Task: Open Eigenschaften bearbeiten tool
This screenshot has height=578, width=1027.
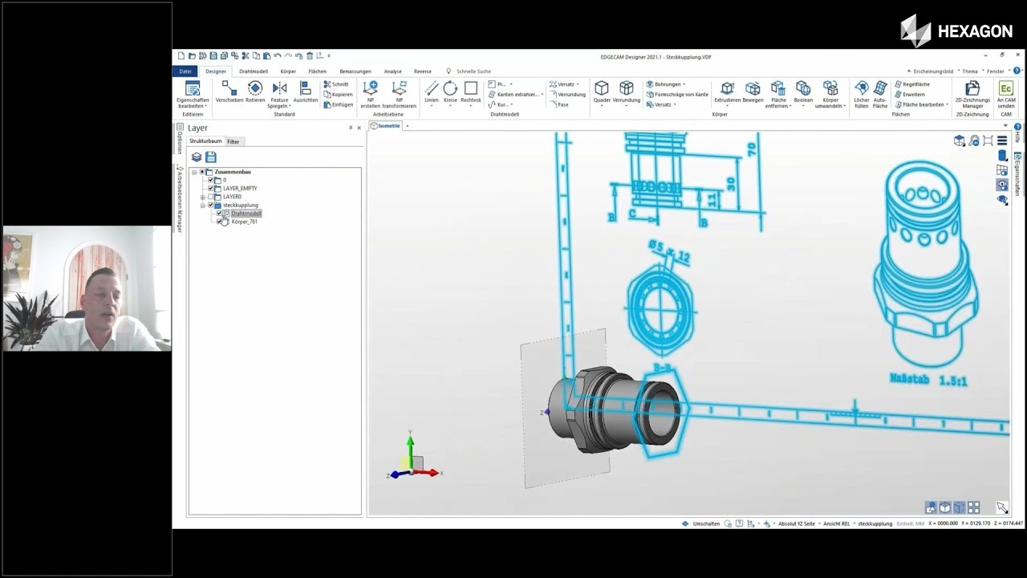Action: click(192, 94)
